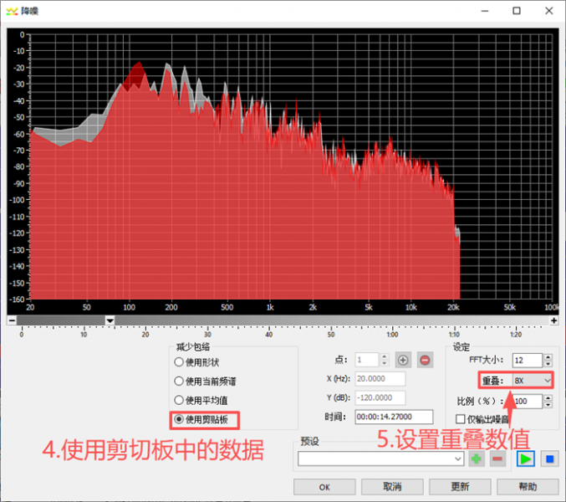
Task: Increase the FFT大小 value with the up arrow
Action: pos(548,356)
